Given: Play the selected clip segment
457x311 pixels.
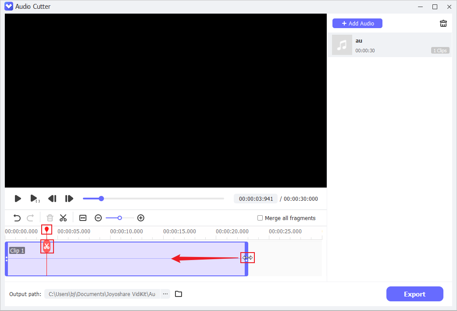Looking at the screenshot, I should [x=34, y=199].
